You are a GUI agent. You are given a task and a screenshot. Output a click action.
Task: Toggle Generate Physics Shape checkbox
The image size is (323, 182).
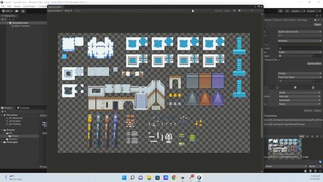[279, 60]
